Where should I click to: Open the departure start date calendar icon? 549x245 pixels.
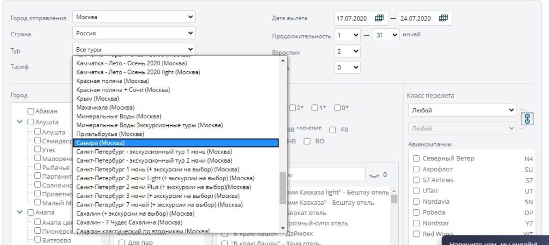[x=379, y=18]
